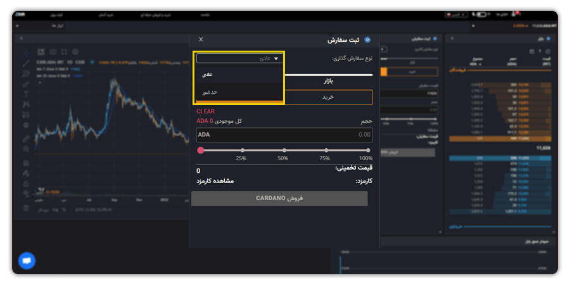The height and width of the screenshot is (285, 570).
Task: Select the pattern tool on chart sidebar
Action: point(26,104)
